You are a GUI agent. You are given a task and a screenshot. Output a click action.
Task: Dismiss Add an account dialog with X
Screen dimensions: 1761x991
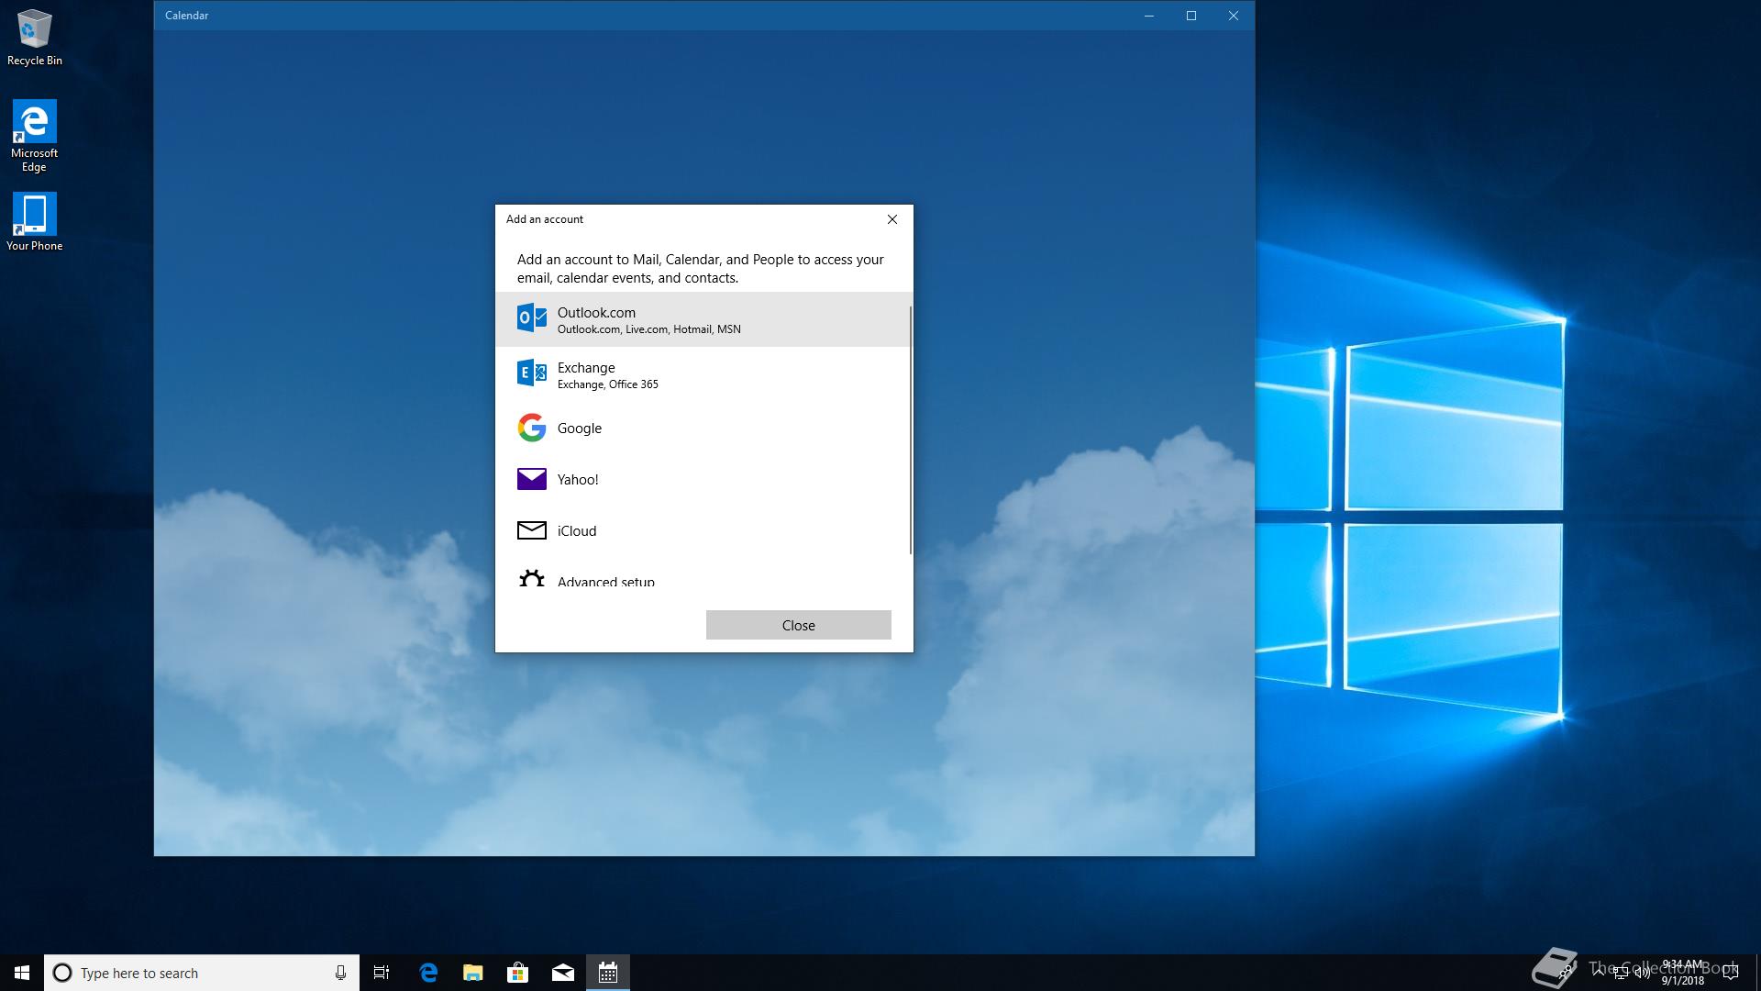pyautogui.click(x=892, y=219)
